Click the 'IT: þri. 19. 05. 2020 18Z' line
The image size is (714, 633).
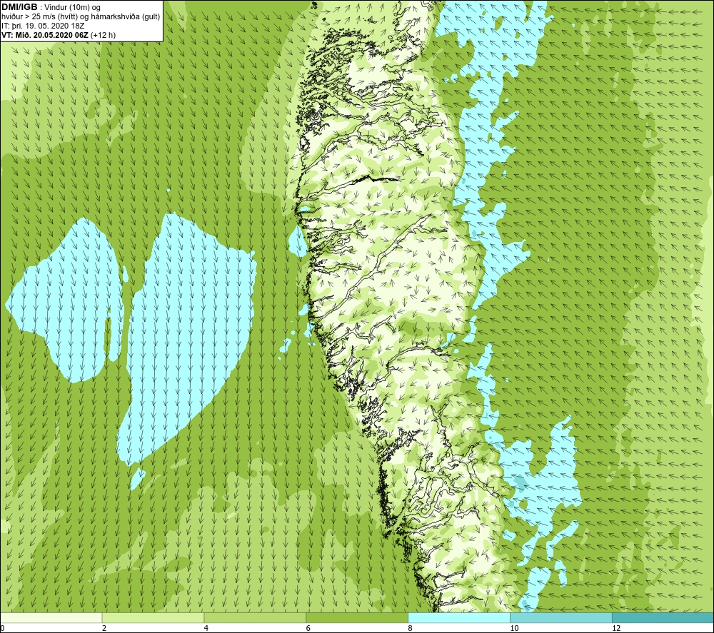coord(43,26)
